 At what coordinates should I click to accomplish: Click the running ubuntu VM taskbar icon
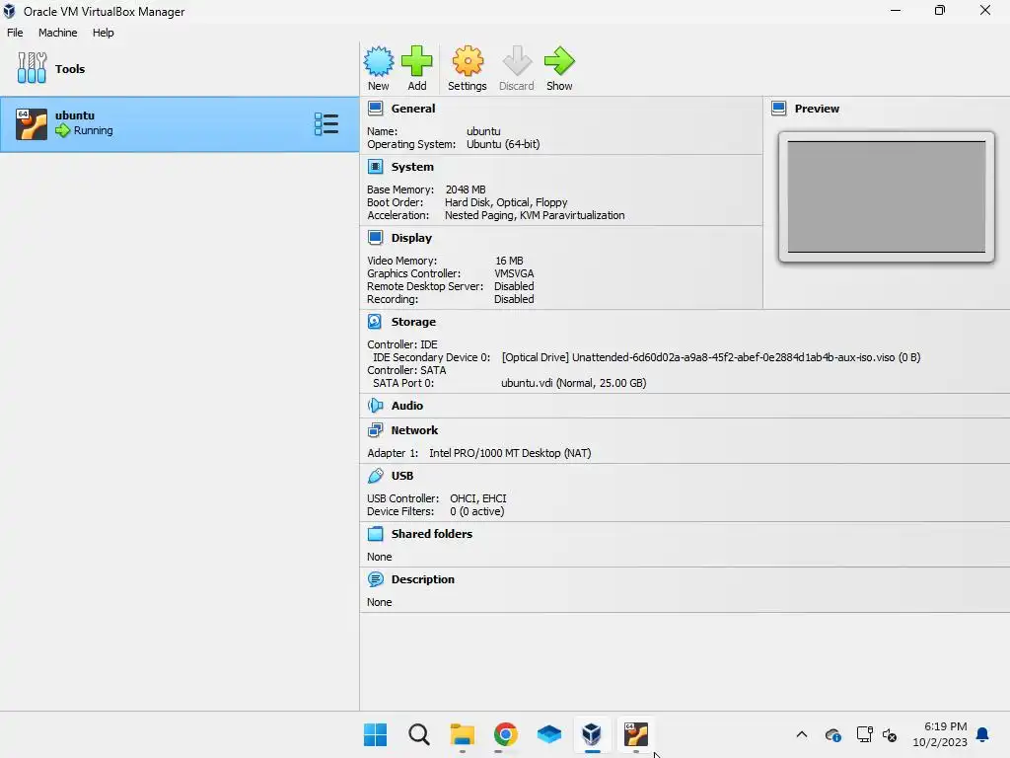(636, 734)
